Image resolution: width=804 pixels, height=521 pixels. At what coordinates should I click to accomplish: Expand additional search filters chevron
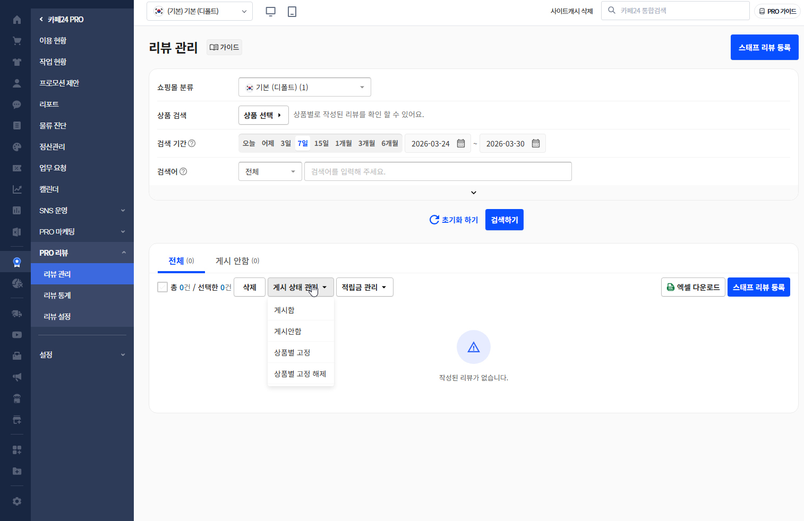coord(474,193)
